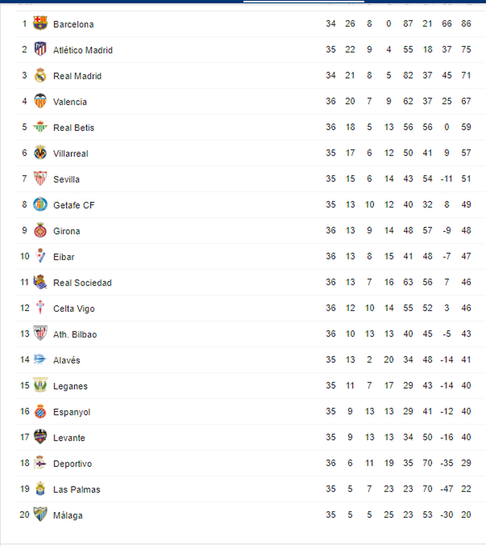
Task: Click the Getafe CF crest icon
Action: pos(40,204)
